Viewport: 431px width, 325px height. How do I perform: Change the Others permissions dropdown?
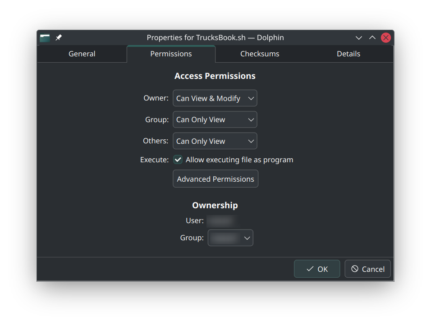[215, 141]
